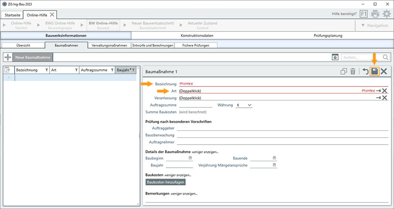Open settings gear in top-right corner

coord(386,13)
